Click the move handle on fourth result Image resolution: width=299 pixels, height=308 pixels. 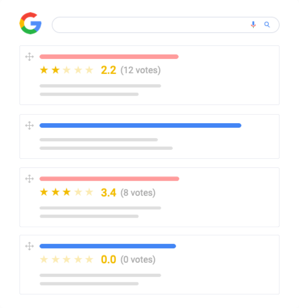[x=29, y=246]
